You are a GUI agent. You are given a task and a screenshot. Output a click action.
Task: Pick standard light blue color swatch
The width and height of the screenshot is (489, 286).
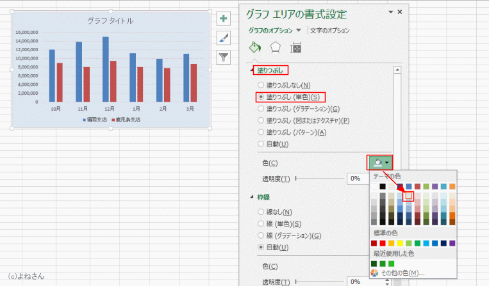(x=426, y=243)
